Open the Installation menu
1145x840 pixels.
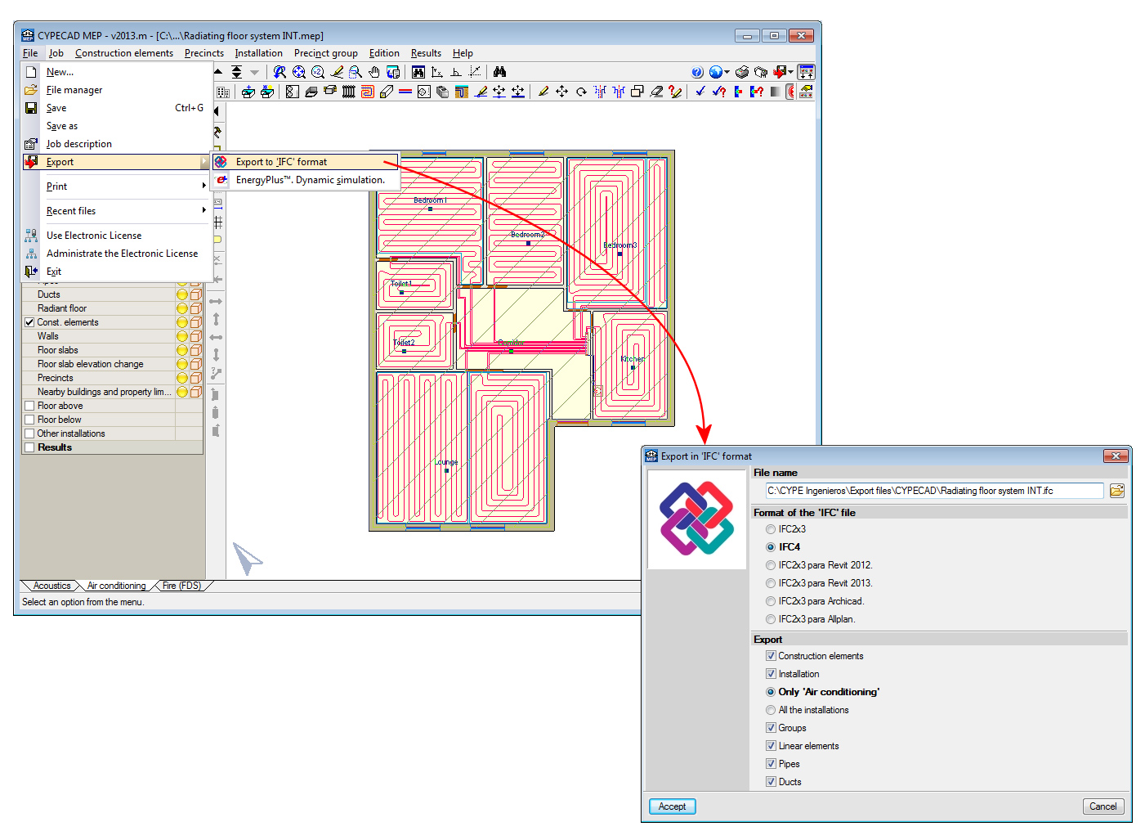258,53
